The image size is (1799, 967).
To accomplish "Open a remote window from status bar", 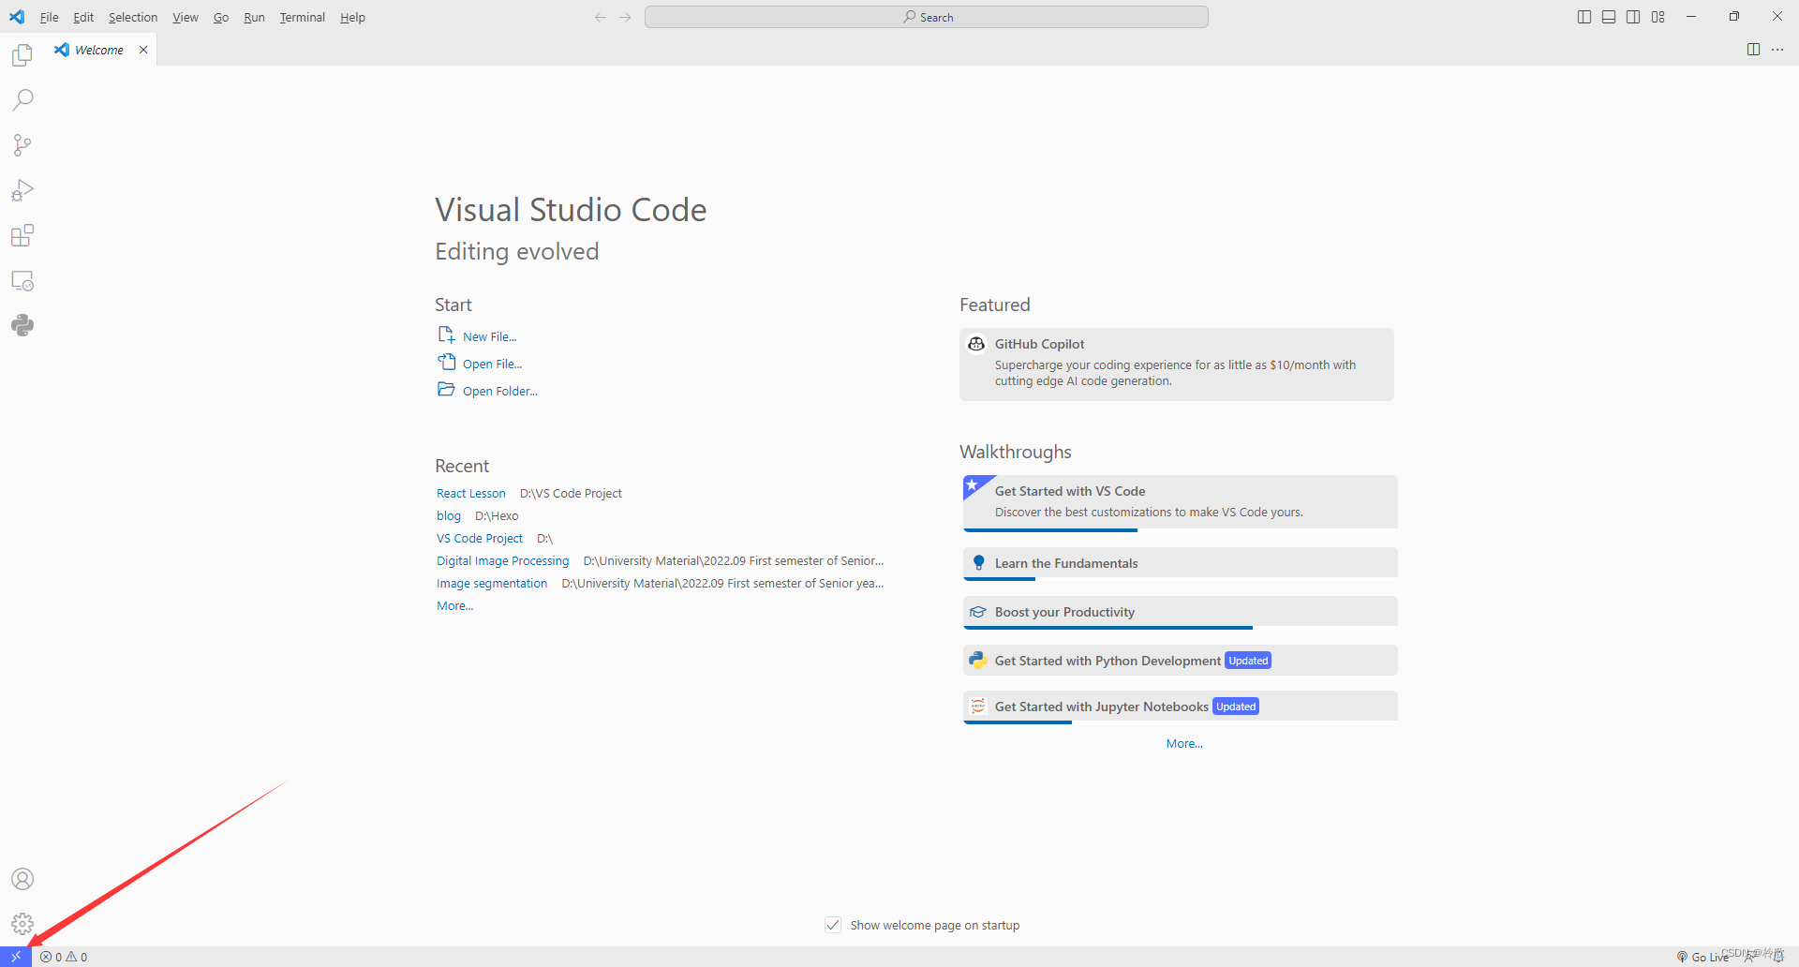I will pyautogui.click(x=16, y=957).
